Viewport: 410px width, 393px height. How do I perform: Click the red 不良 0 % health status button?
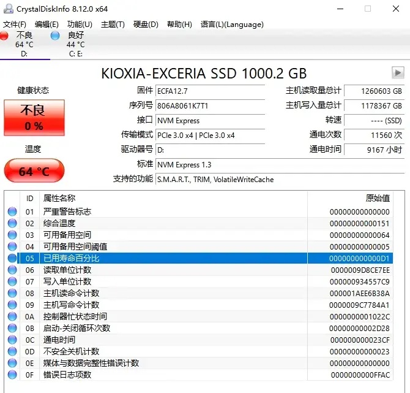[x=34, y=118]
